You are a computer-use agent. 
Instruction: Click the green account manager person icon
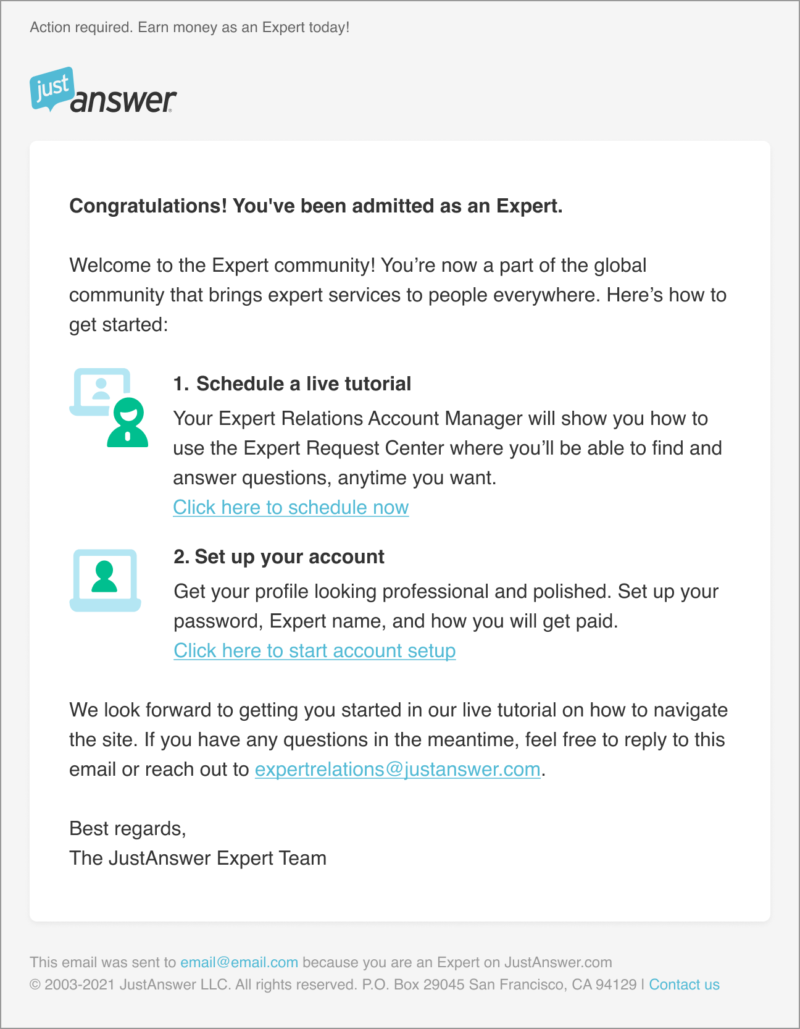(128, 422)
